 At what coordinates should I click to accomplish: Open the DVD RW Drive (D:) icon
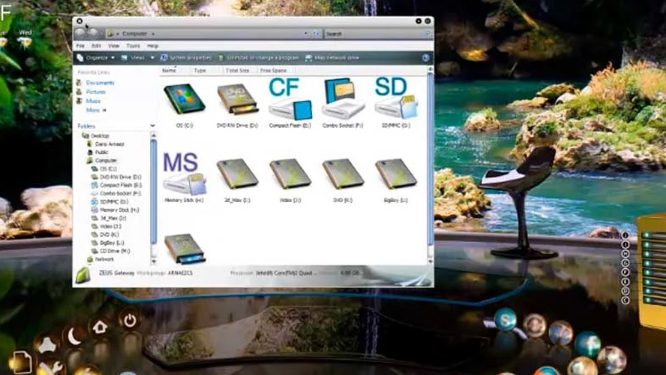coord(238,100)
